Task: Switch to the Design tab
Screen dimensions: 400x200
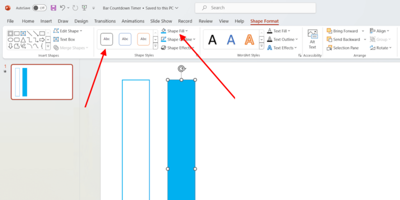Action: point(81,21)
